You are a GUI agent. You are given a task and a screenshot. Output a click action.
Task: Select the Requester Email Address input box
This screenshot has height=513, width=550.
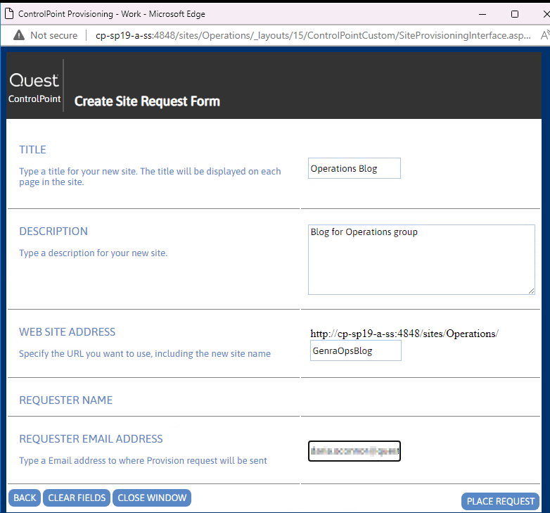point(354,451)
